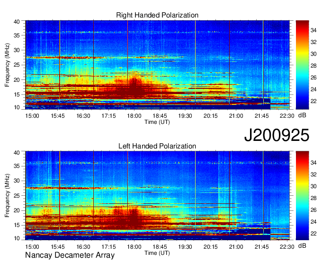The image size is (322, 261).
Task: Click "Time (UT)" label under right-handed plot
Action: [x=157, y=122]
